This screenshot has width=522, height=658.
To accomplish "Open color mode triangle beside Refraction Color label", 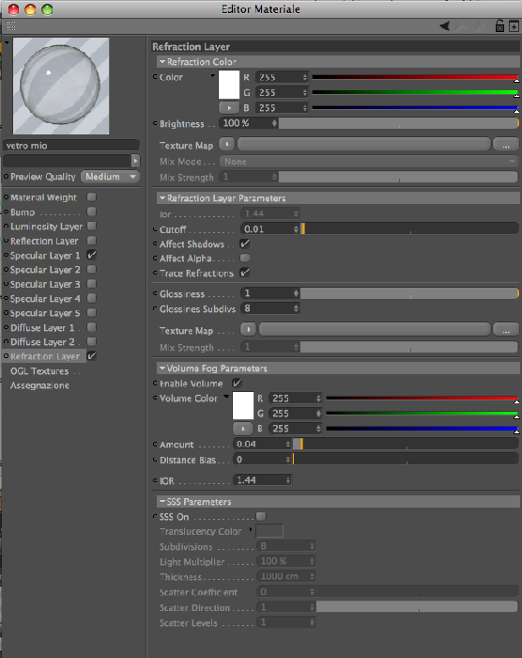I will (x=213, y=76).
